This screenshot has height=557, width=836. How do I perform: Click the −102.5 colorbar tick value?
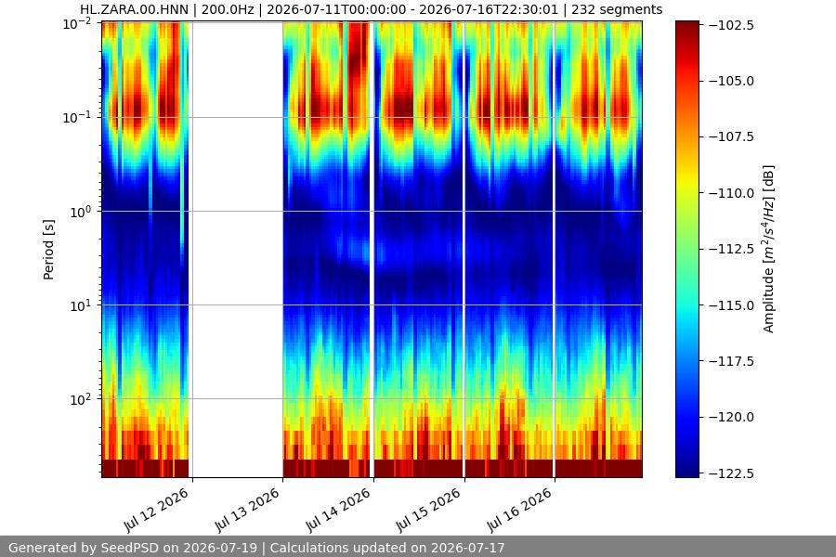pos(731,25)
